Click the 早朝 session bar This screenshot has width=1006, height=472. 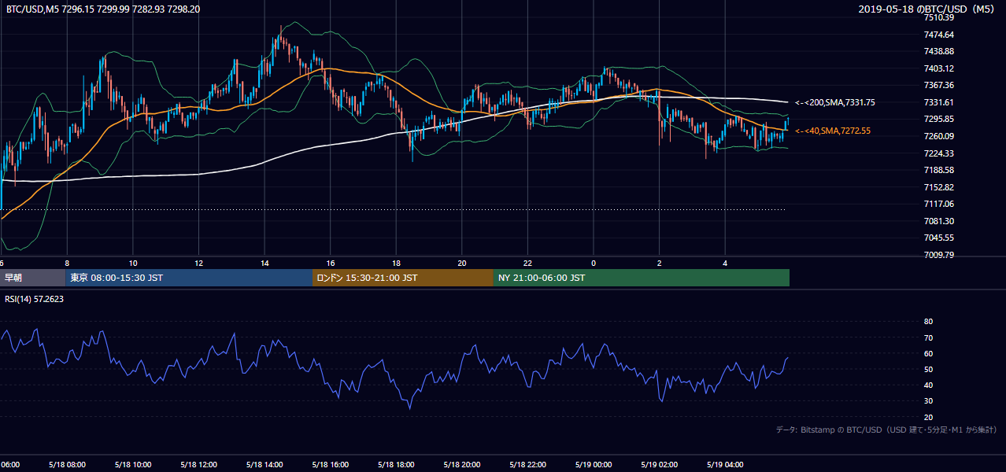33,278
